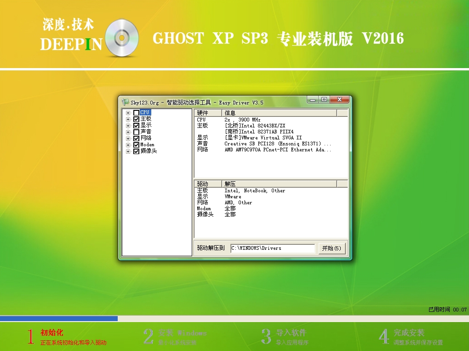Click the 'GHOST XP SP3 专业装机版 V2016' heading
The width and height of the screenshot is (469, 351).
coord(278,39)
